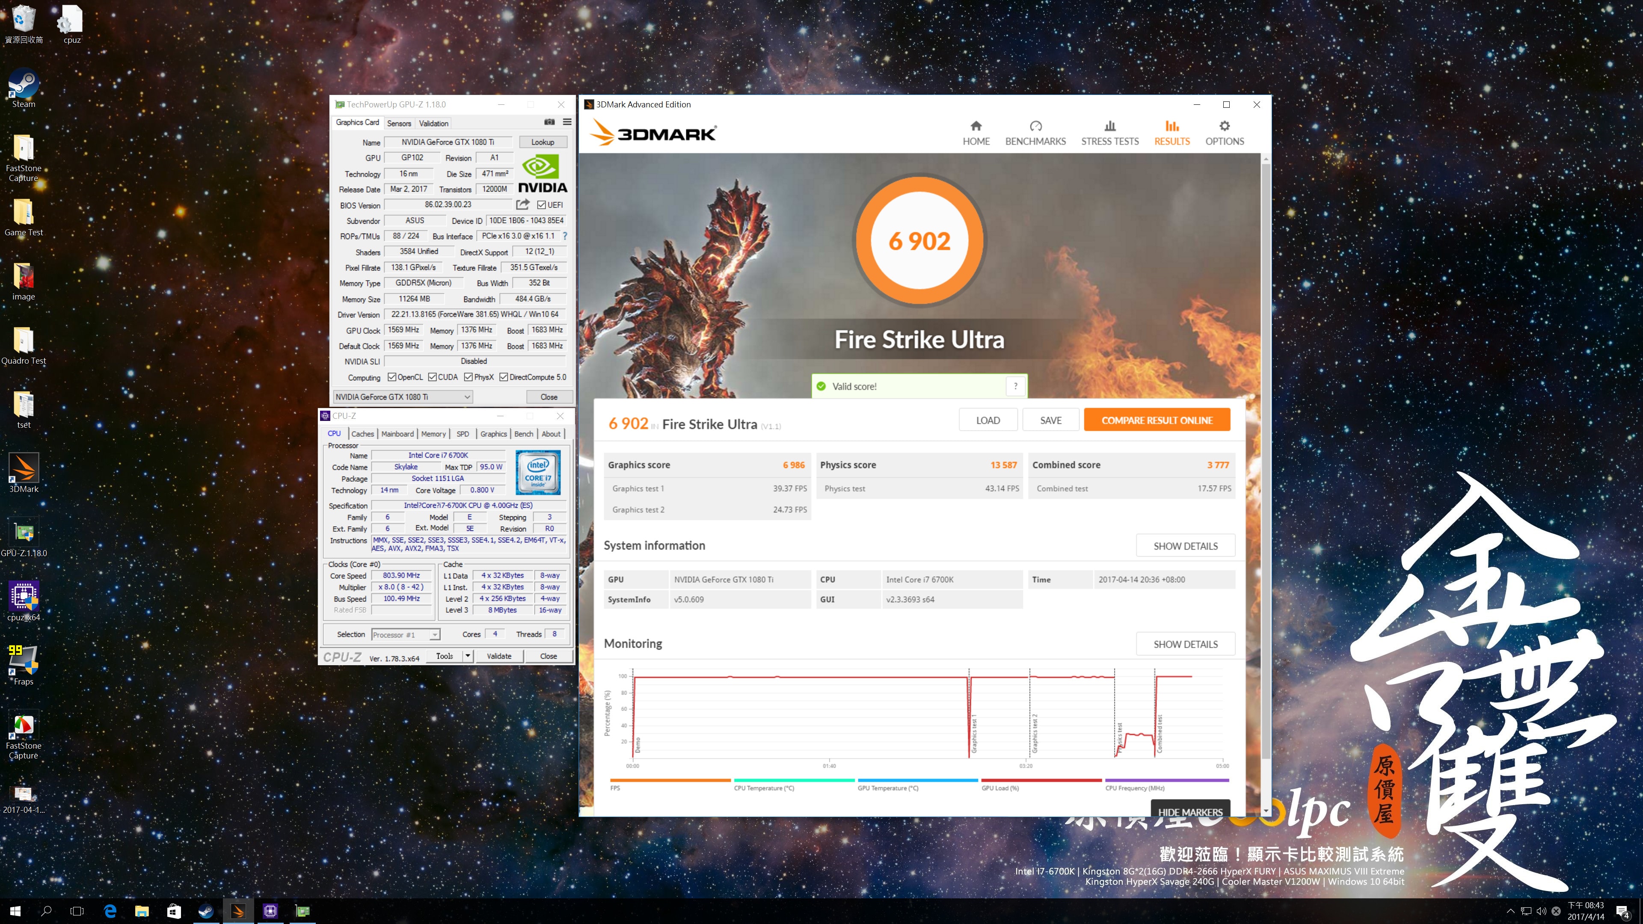Click the CPU Temperature legend bar
Screen dimensions: 1643x924
(x=794, y=780)
